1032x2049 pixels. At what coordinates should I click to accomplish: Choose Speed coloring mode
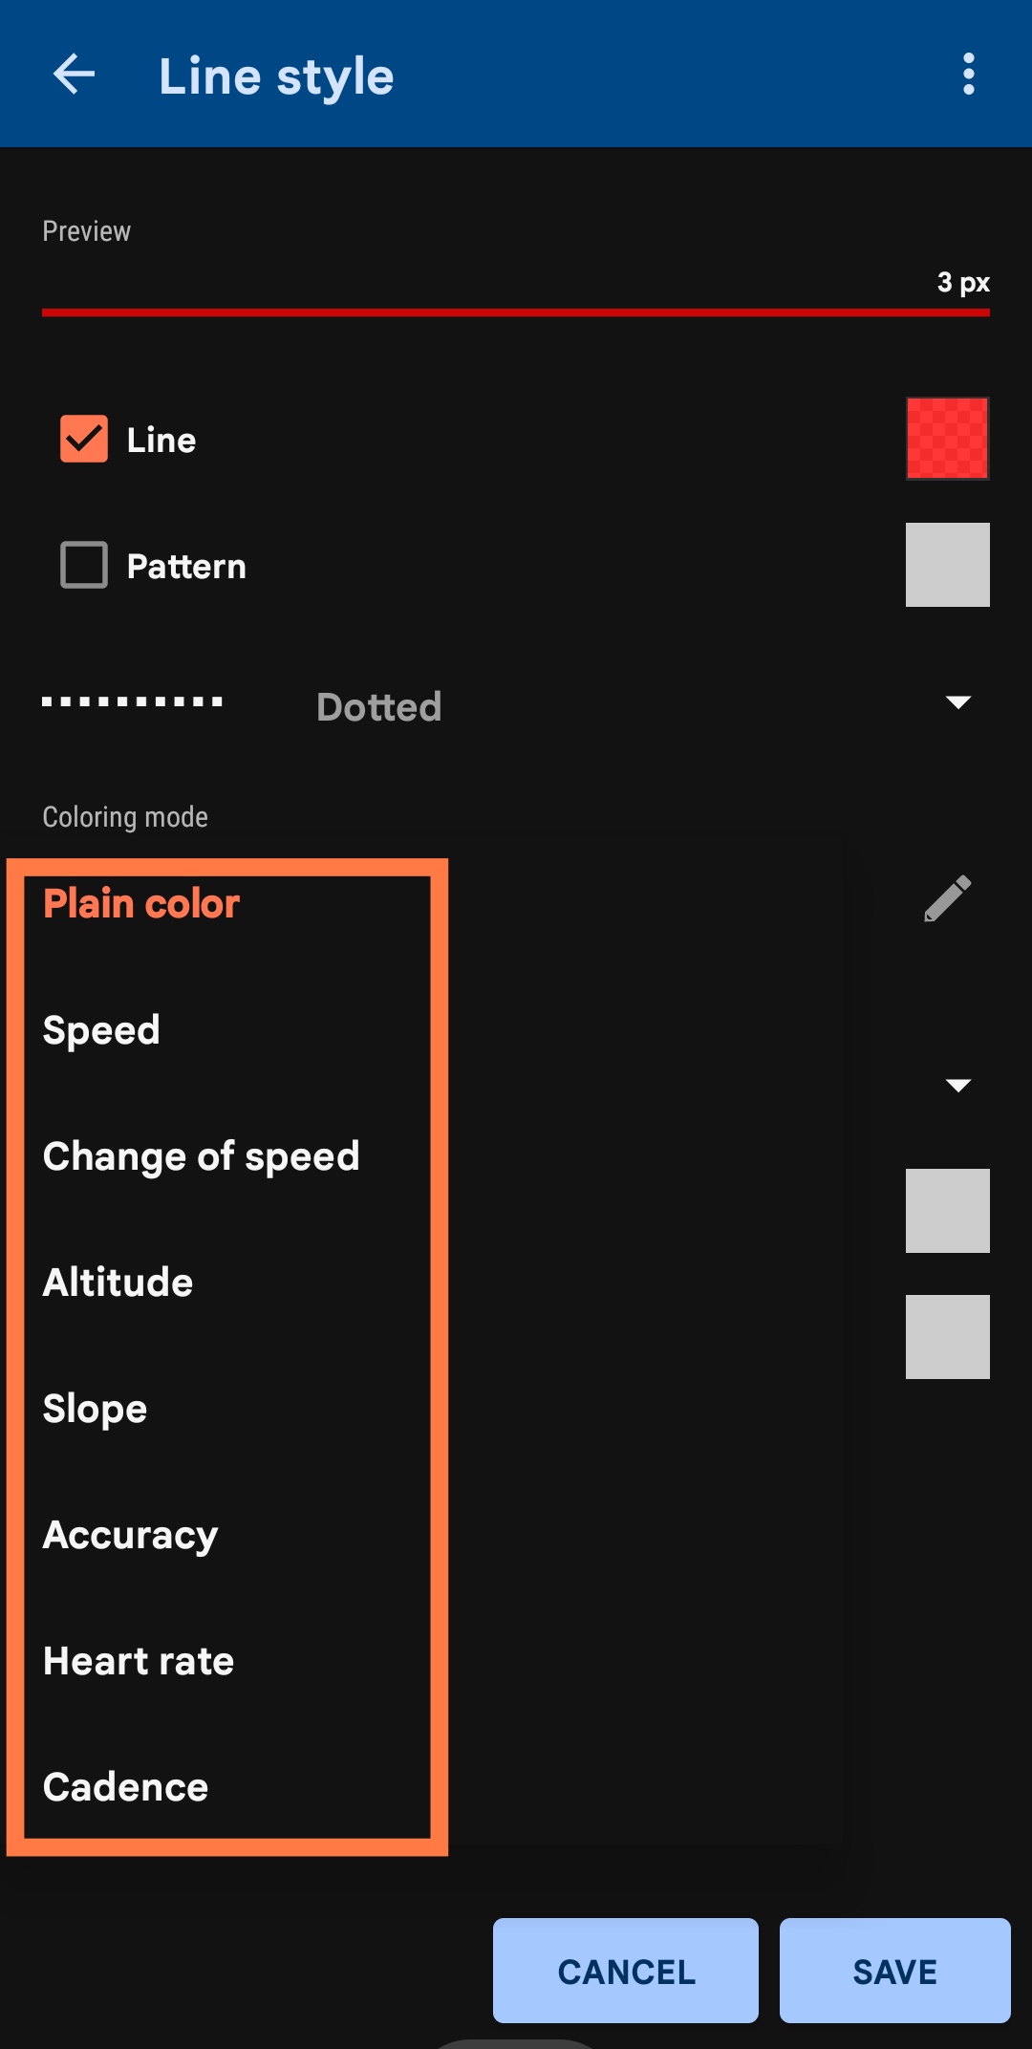(x=101, y=1030)
